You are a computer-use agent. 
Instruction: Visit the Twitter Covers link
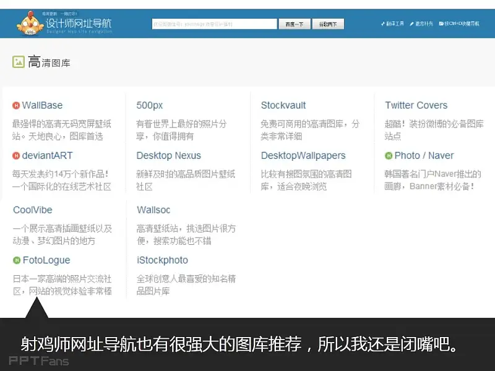pyautogui.click(x=416, y=106)
